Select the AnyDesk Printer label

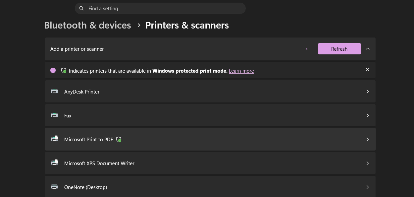pyautogui.click(x=82, y=92)
